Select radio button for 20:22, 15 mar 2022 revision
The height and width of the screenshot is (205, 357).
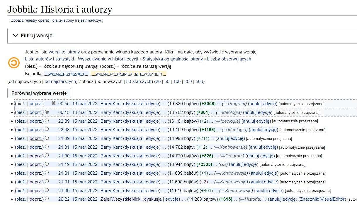(47, 199)
